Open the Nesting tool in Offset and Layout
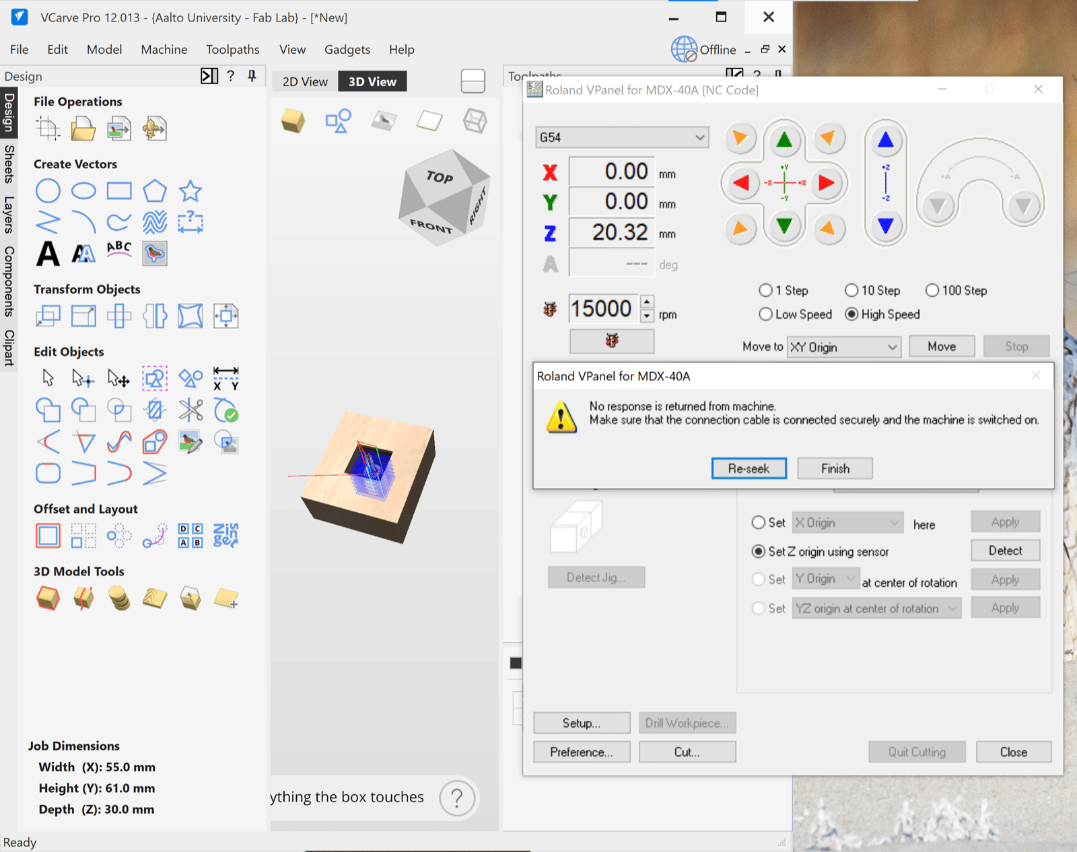This screenshot has height=852, width=1077. coord(226,536)
